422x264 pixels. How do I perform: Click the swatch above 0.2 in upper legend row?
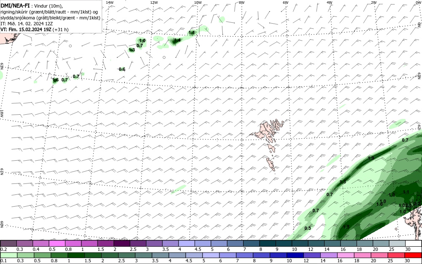tap(8, 244)
